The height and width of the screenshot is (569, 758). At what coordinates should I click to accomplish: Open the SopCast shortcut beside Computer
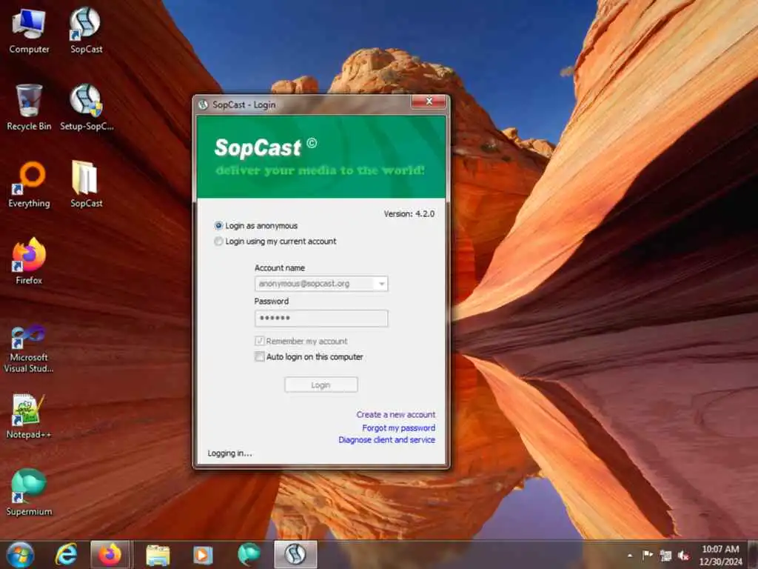coord(86,31)
